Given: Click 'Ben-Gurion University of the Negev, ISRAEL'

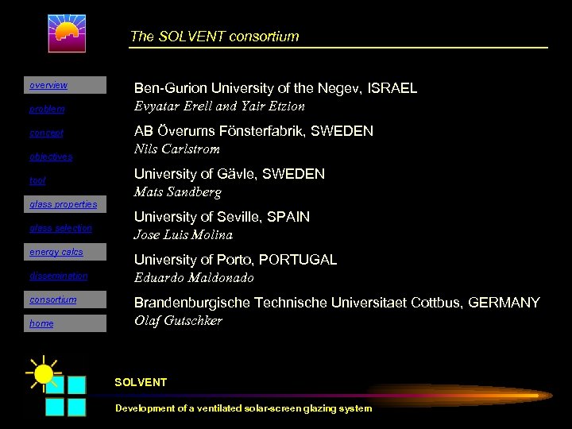Looking at the screenshot, I should click(276, 88).
